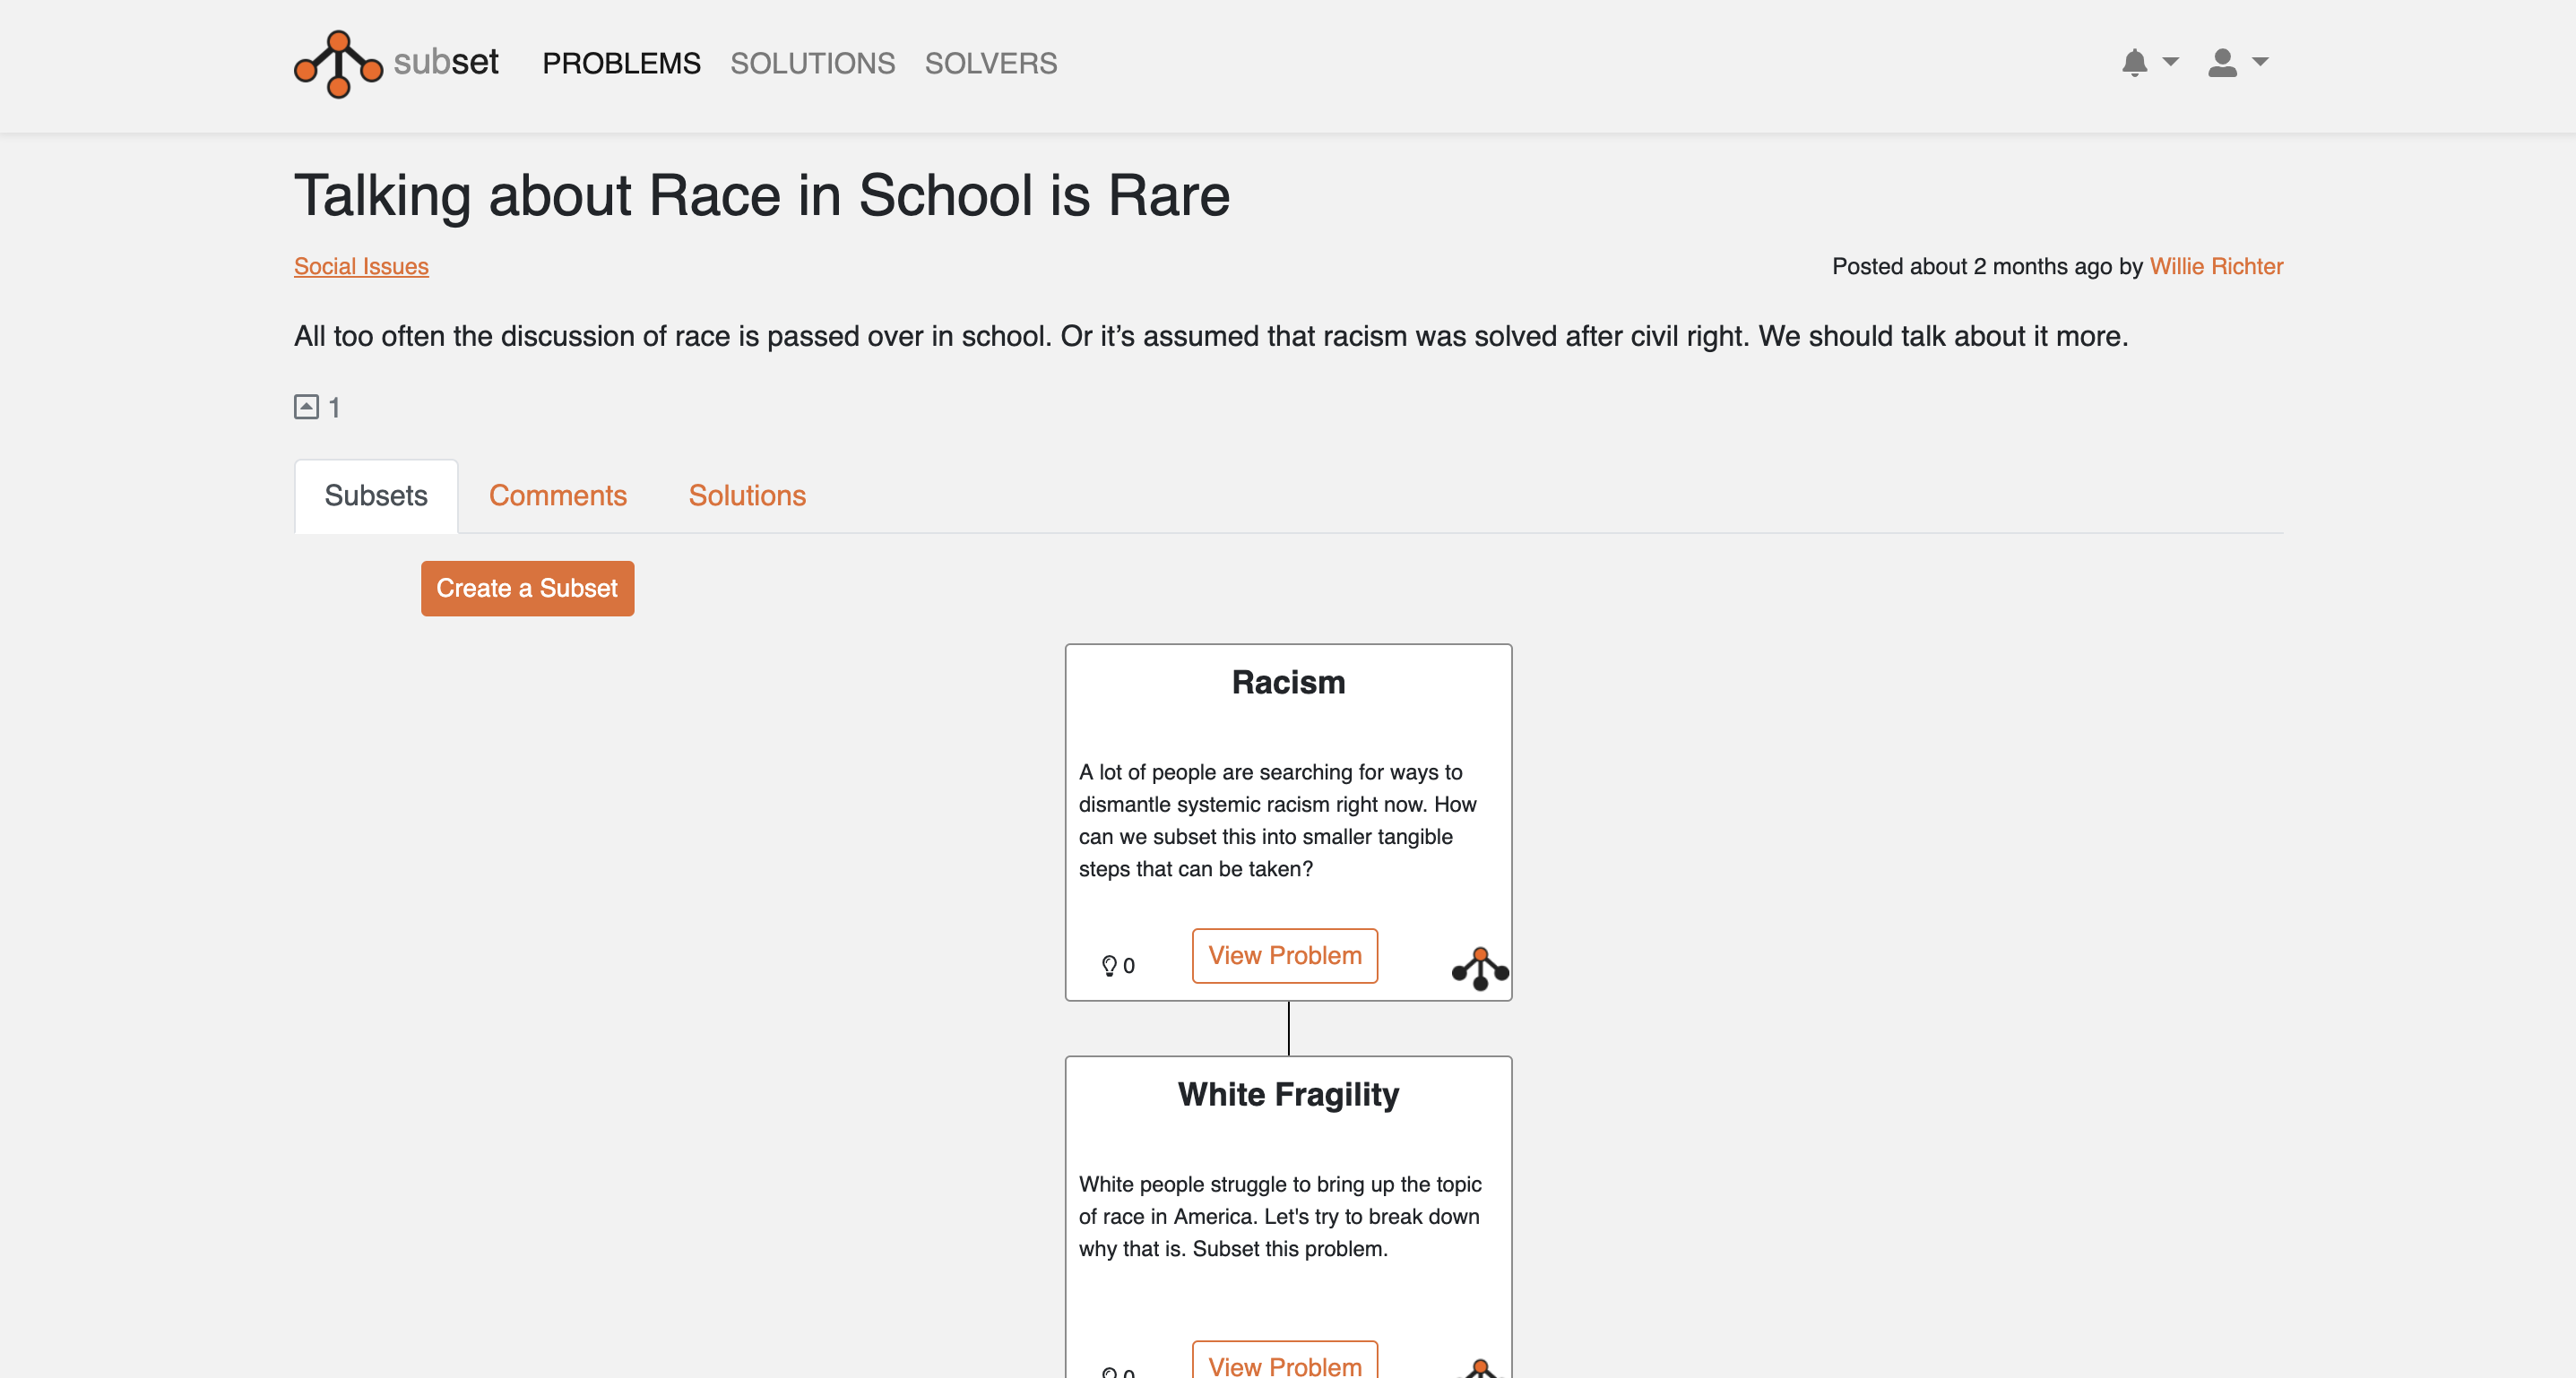Screen dimensions: 2576x1378
Task: Open the notifications bell menu
Action: click(2134, 63)
